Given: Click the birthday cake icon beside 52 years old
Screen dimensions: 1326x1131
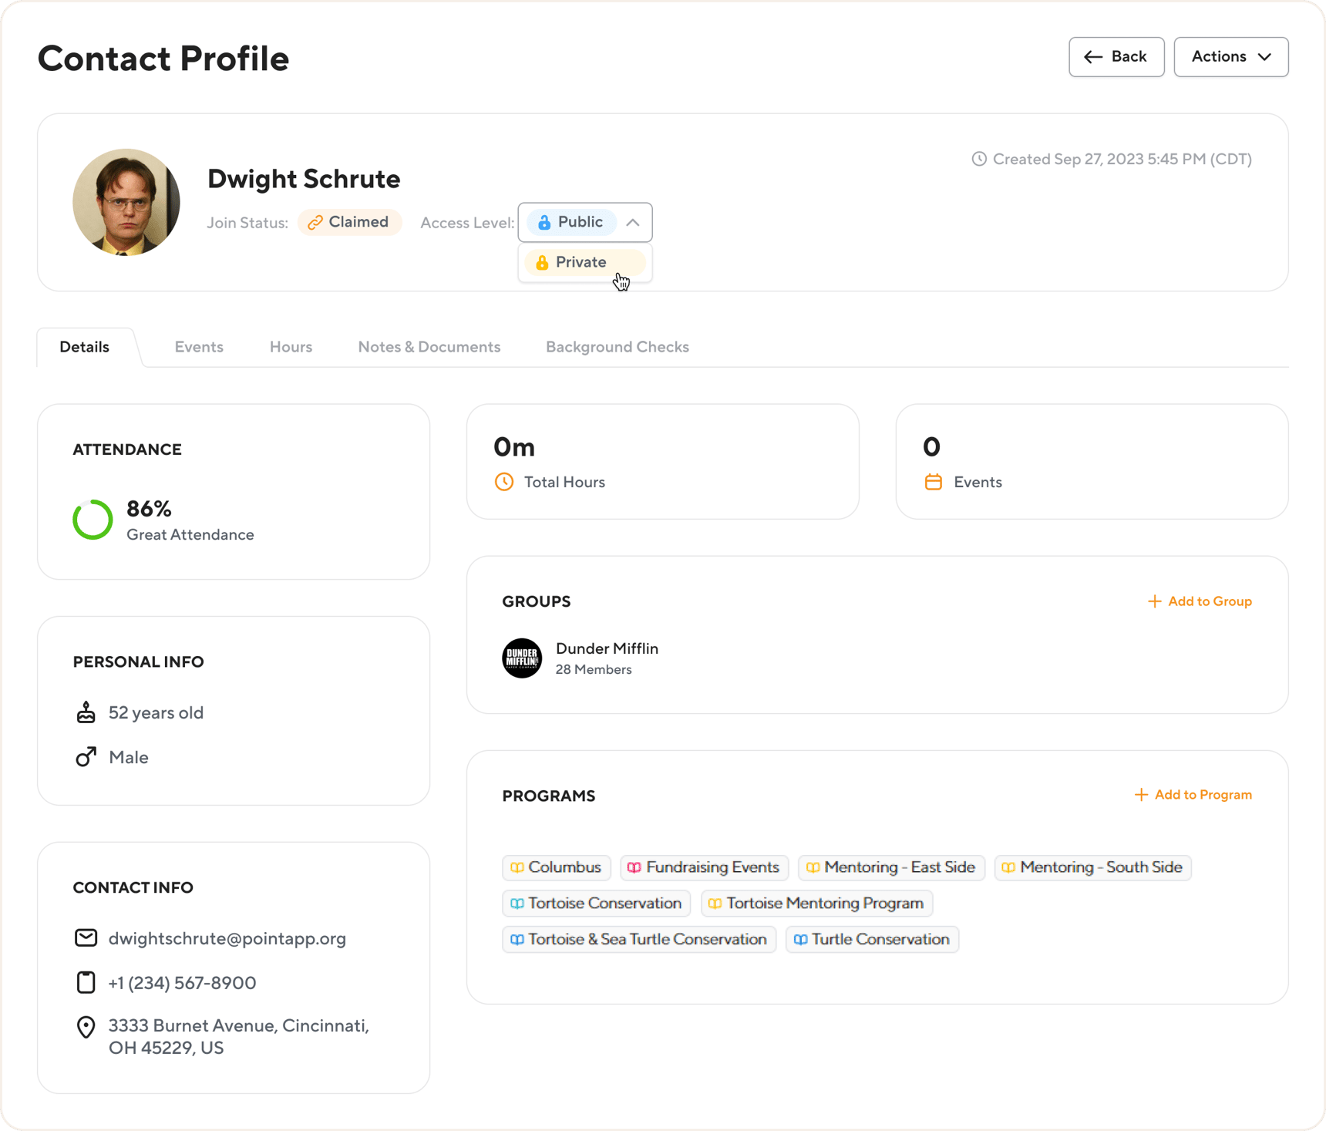Looking at the screenshot, I should point(86,712).
